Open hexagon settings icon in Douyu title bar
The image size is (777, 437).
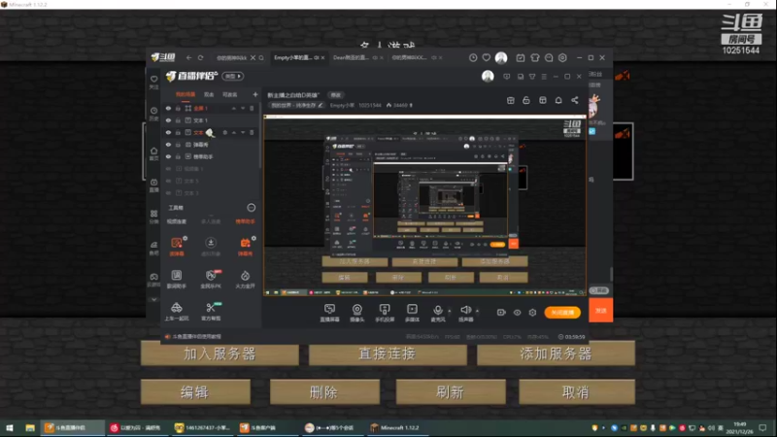[x=562, y=58]
